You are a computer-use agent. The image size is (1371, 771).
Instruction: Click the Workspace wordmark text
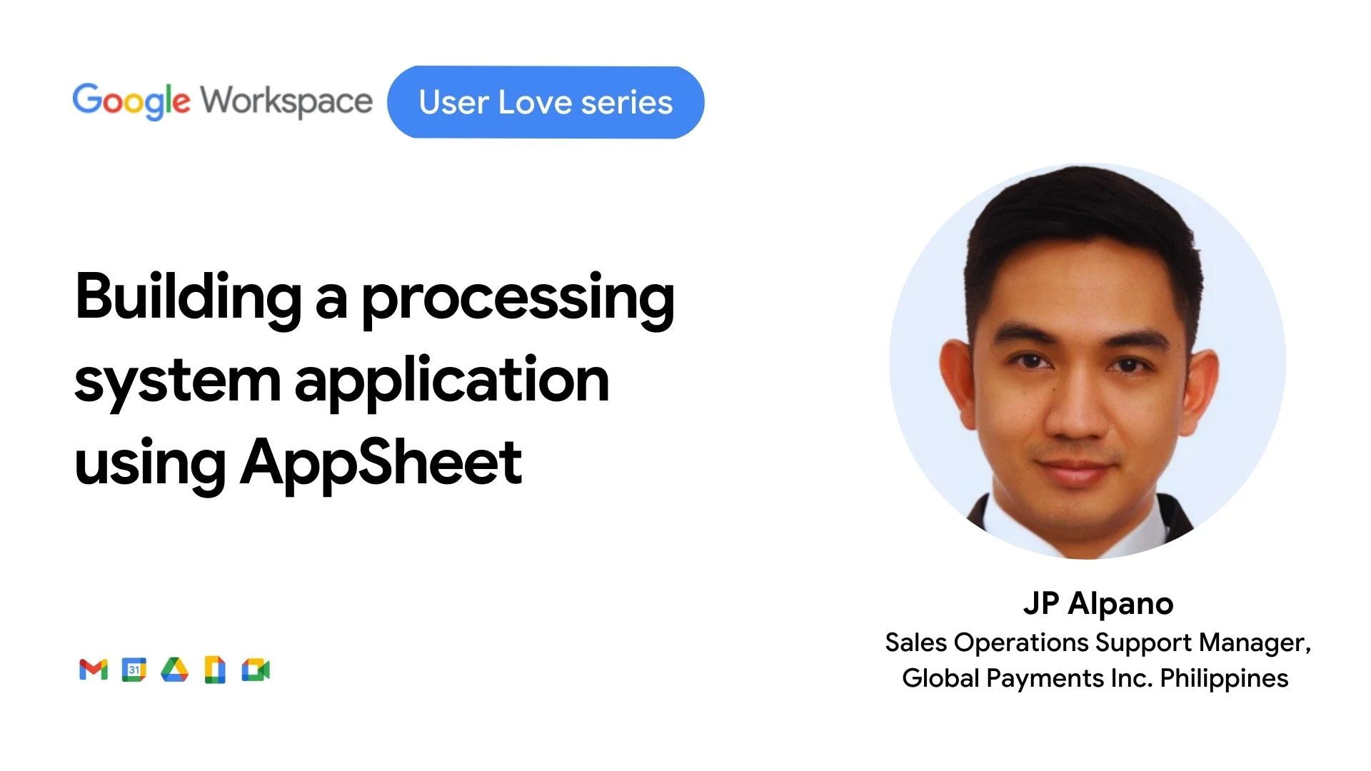click(x=286, y=101)
